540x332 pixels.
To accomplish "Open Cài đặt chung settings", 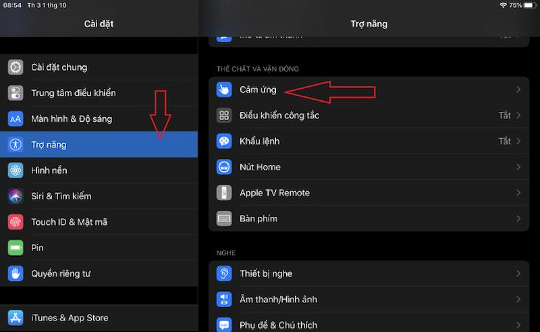I will point(99,67).
